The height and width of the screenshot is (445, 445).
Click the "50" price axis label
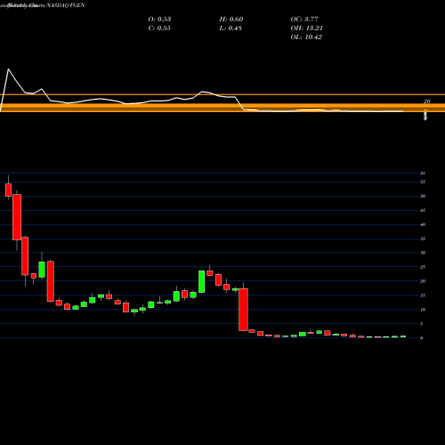423,196
